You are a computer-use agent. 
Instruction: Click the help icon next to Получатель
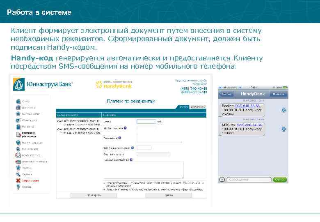coord(120,138)
